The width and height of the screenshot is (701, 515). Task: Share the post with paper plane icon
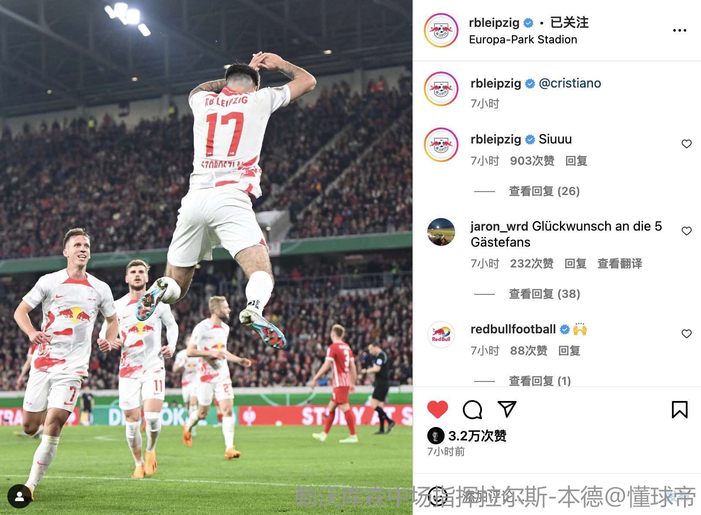pos(507,409)
